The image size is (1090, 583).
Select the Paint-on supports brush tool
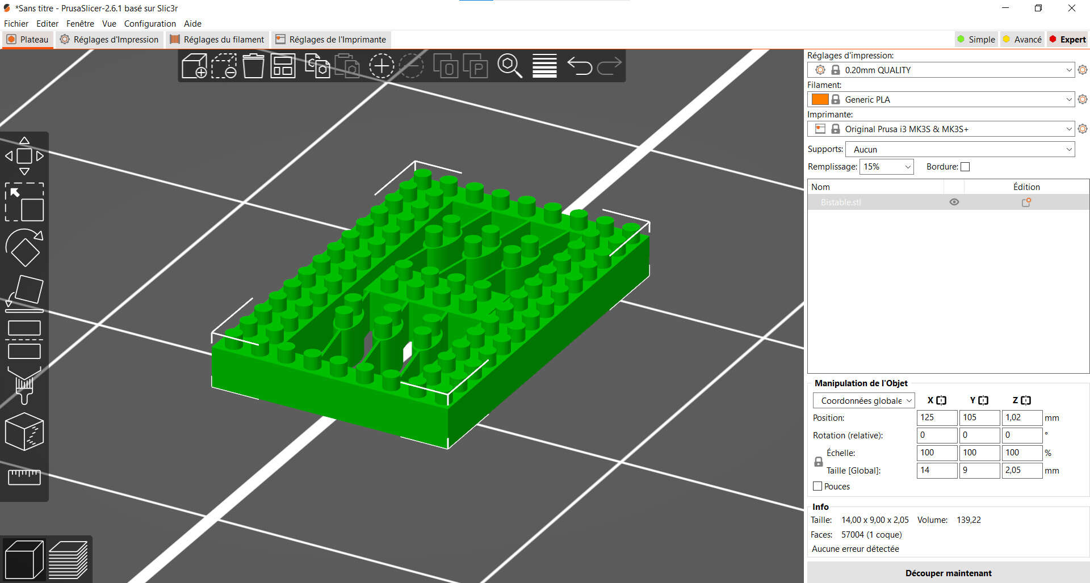24,386
